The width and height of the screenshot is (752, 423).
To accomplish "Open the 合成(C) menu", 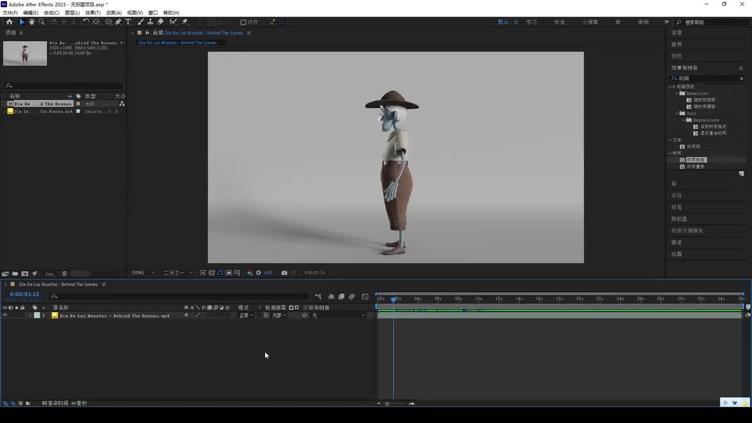I will (52, 12).
